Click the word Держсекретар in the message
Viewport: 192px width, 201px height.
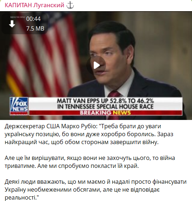[25, 126]
